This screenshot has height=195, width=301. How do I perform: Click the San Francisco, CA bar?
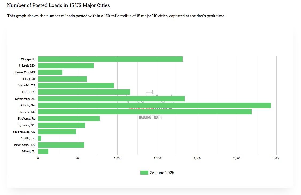[57, 132]
